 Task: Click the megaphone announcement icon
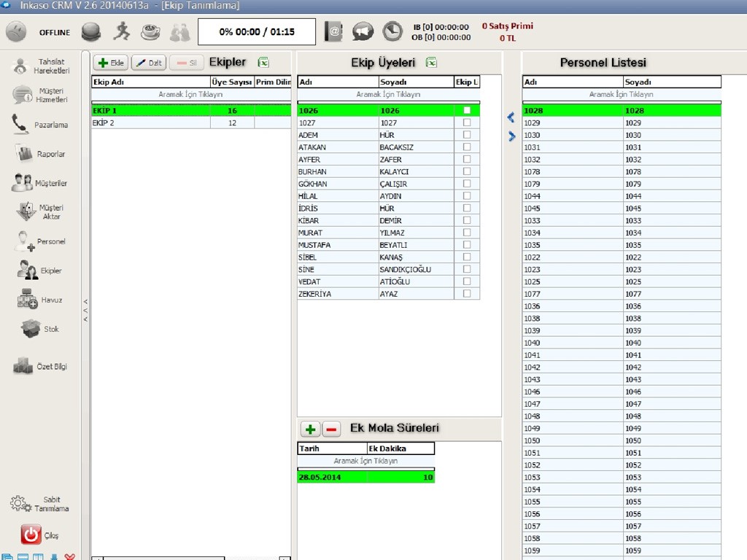pyautogui.click(x=363, y=31)
